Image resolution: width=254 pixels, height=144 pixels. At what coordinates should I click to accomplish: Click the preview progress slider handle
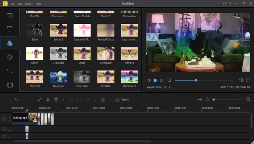pyautogui.click(x=196, y=80)
